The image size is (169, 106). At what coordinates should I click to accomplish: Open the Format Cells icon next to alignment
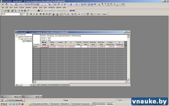click(50, 14)
